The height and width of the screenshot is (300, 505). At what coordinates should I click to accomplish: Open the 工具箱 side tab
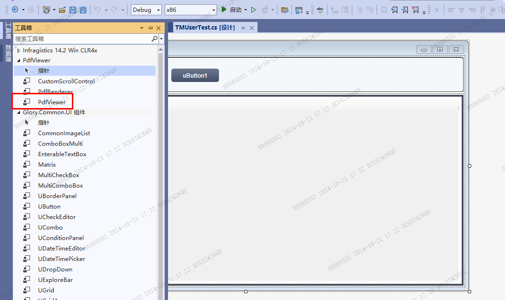8,30
